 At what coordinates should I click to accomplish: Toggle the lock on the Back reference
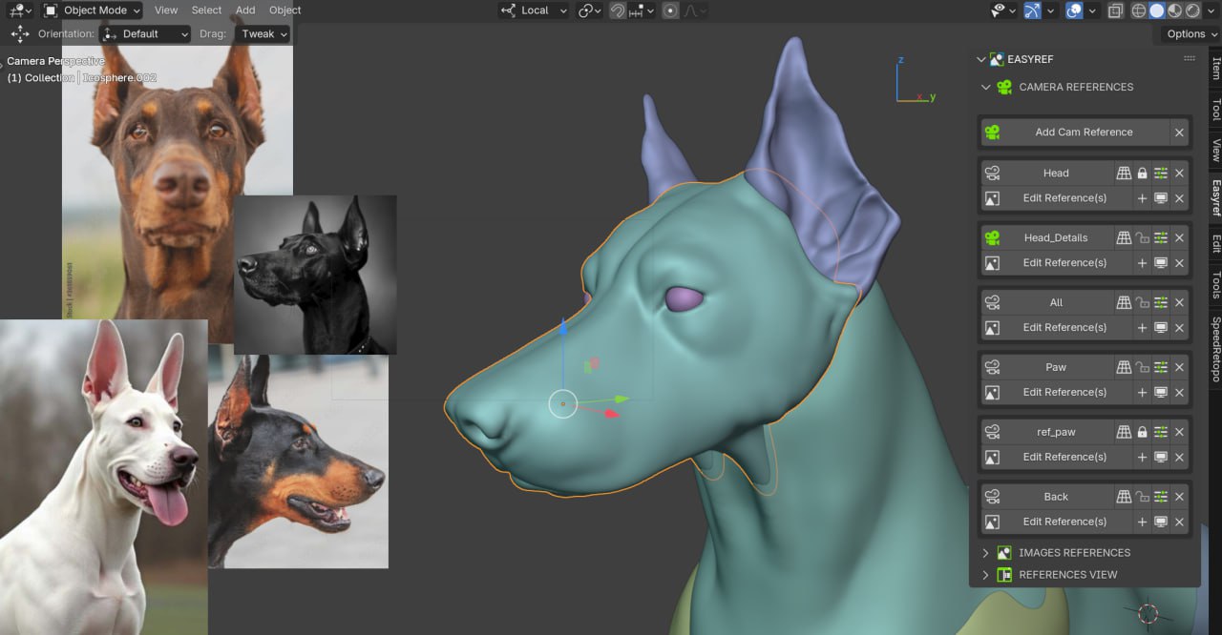1142,498
